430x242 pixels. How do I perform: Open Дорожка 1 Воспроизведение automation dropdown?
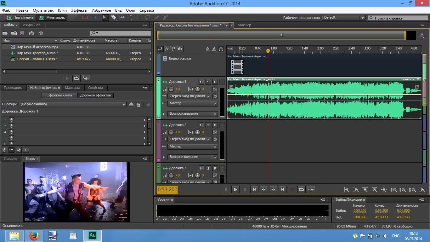click(x=193, y=114)
